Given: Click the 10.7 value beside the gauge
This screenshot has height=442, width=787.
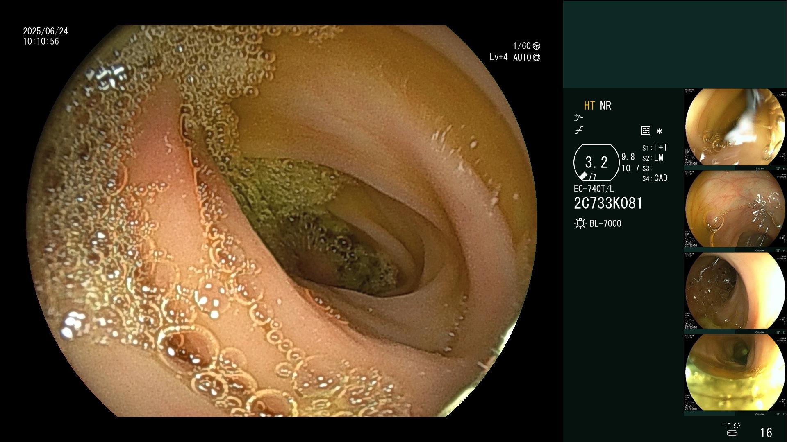Looking at the screenshot, I should click(x=630, y=168).
